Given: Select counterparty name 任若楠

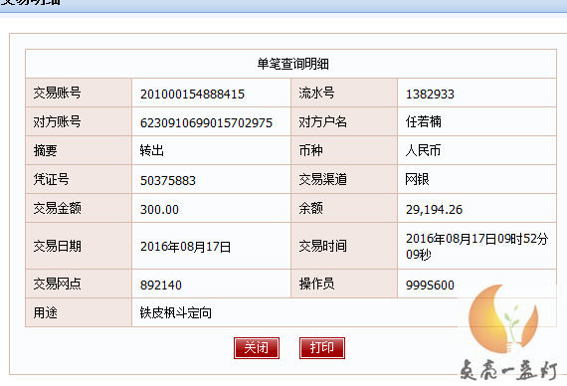Looking at the screenshot, I should tap(423, 122).
